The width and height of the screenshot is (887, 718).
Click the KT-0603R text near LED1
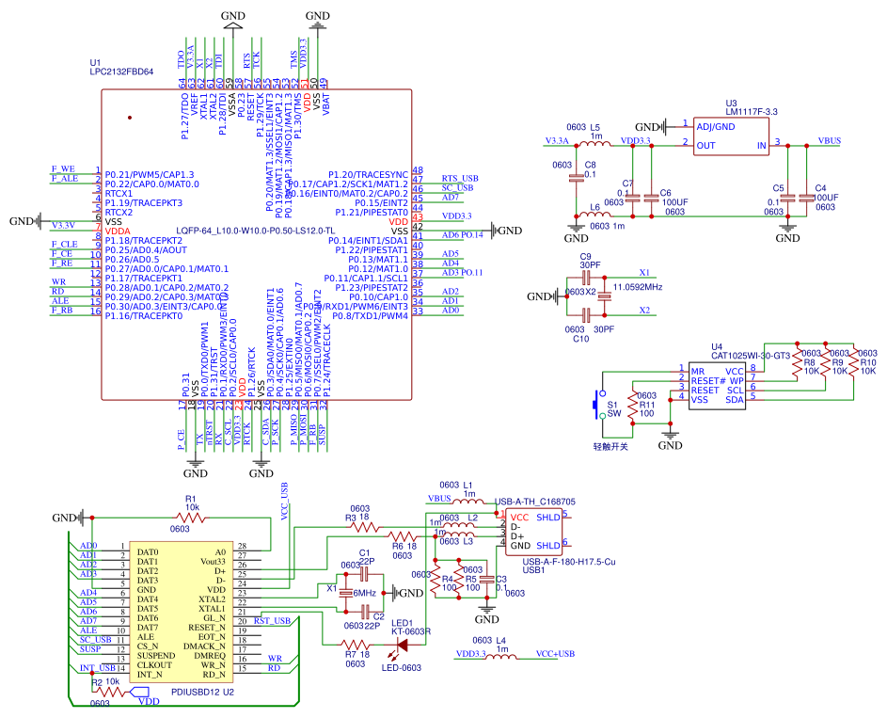411,631
